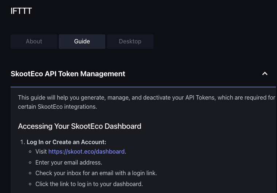Click the Accessing Your SkootEco Dashboard heading
Screen dimensions: 277x193
tap(79, 127)
